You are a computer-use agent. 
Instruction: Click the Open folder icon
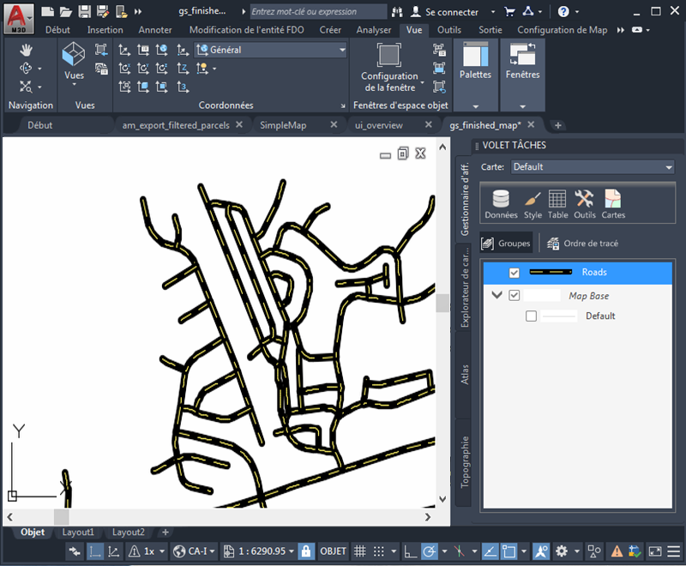click(x=66, y=11)
